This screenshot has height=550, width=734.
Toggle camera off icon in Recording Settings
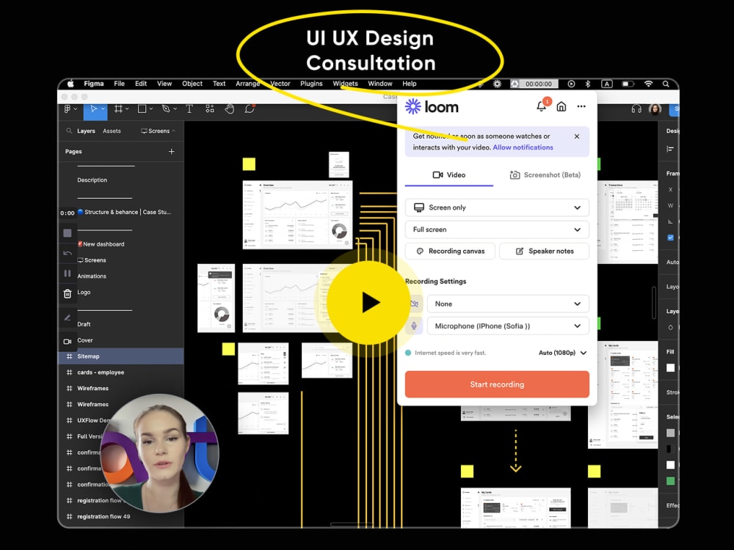414,304
